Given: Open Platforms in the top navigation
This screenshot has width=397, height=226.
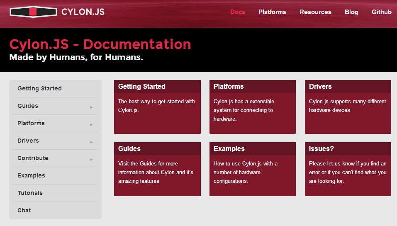Looking at the screenshot, I should click(272, 12).
